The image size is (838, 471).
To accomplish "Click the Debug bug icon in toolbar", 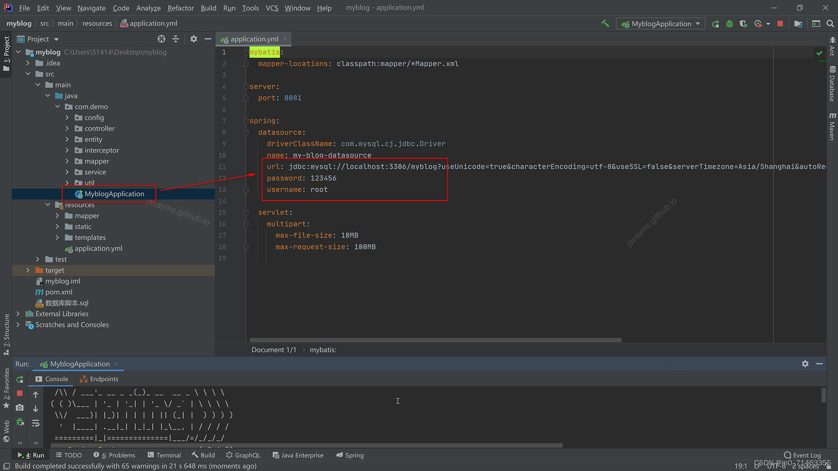I will pos(729,24).
